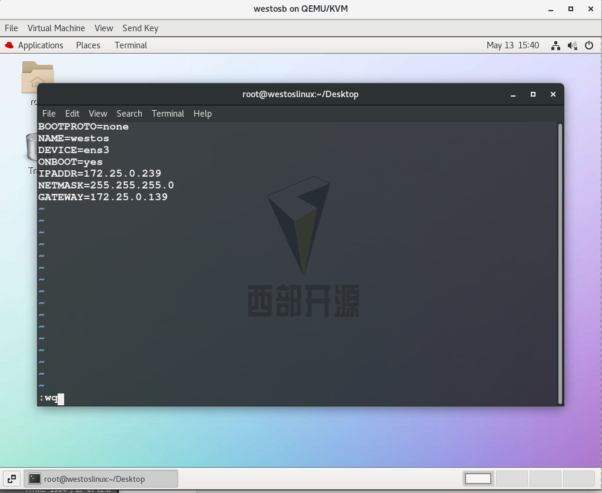602x493 pixels.
Task: Open the Trash desktop icon
Action: [x=31, y=147]
